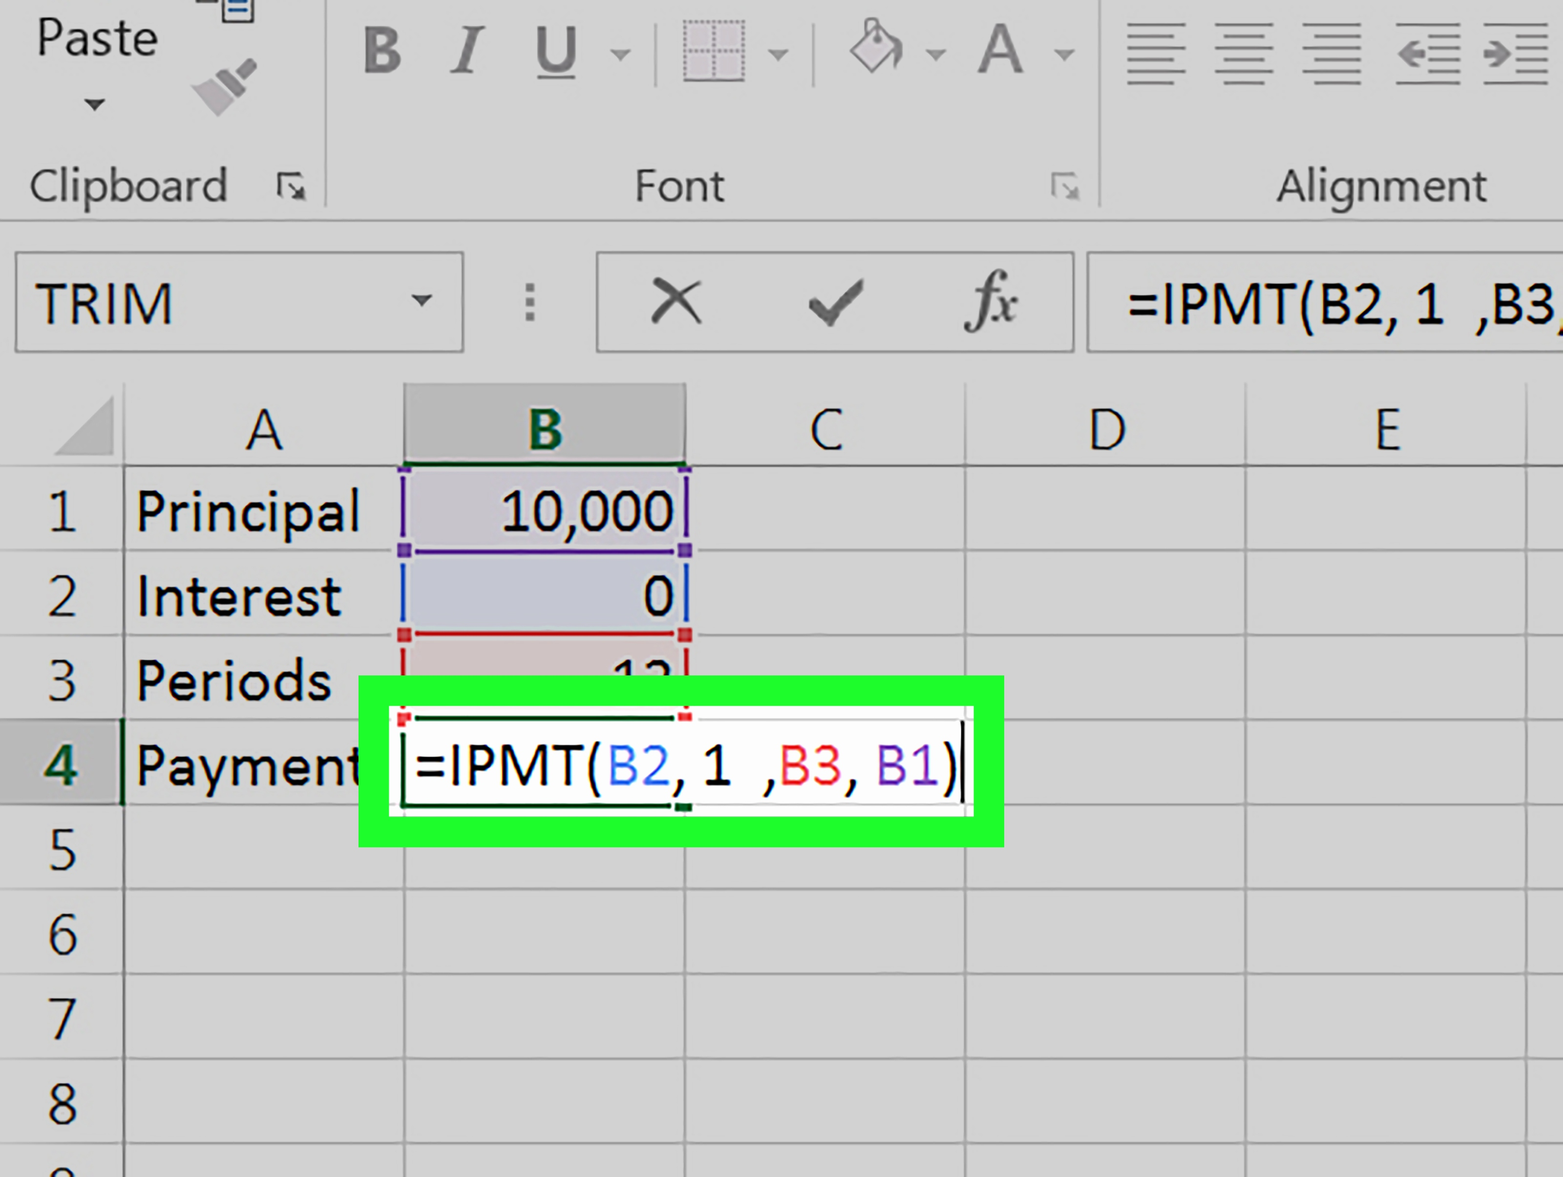This screenshot has width=1563, height=1177.
Task: Open Font settings dialog launcher
Action: point(1064,187)
